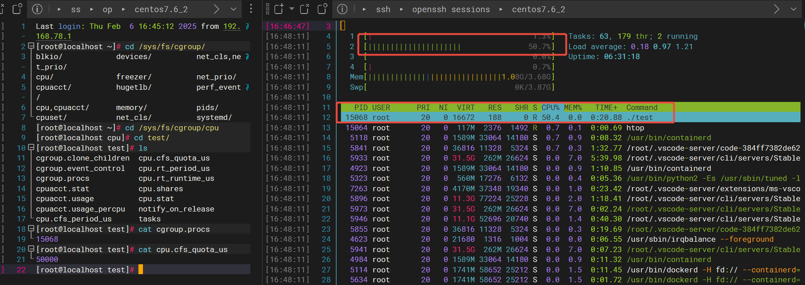This screenshot has height=285, width=805.
Task: Select process 5114 dockerd row
Action: pos(570,270)
